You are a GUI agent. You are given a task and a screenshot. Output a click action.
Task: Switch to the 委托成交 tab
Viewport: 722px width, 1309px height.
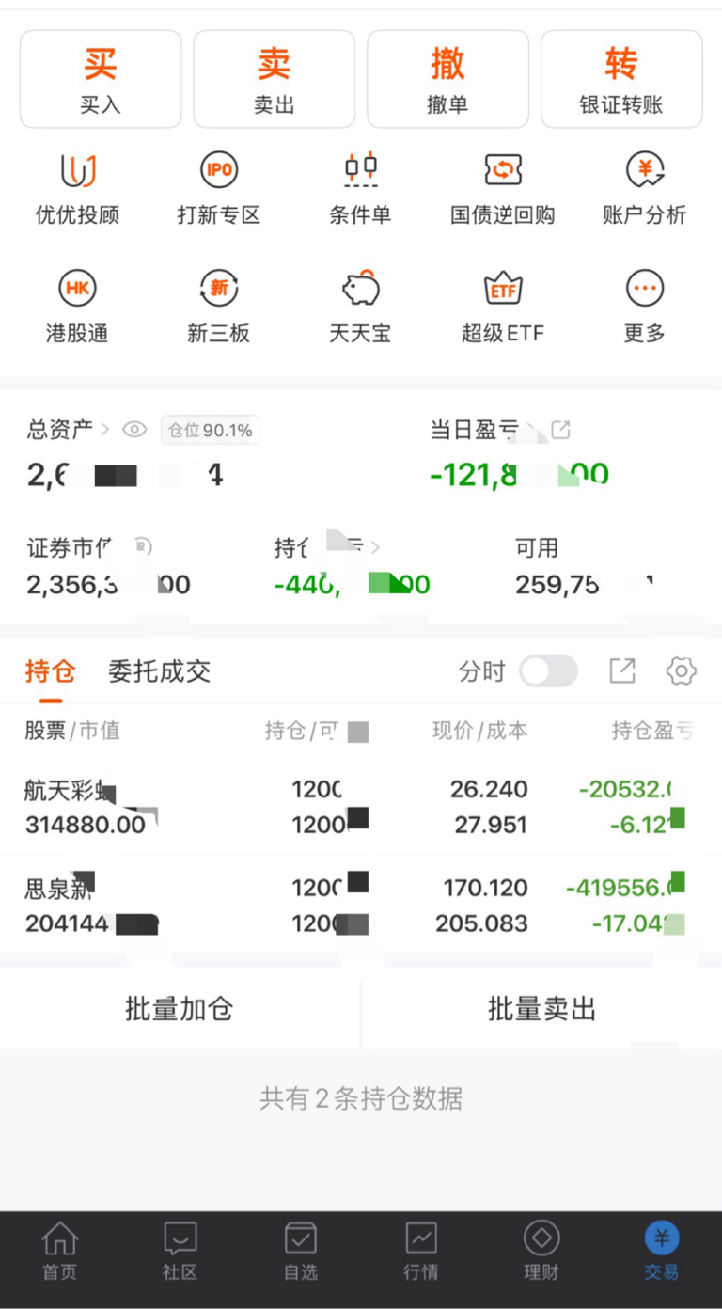(159, 671)
